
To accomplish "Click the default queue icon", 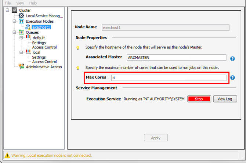I will [28, 37].
